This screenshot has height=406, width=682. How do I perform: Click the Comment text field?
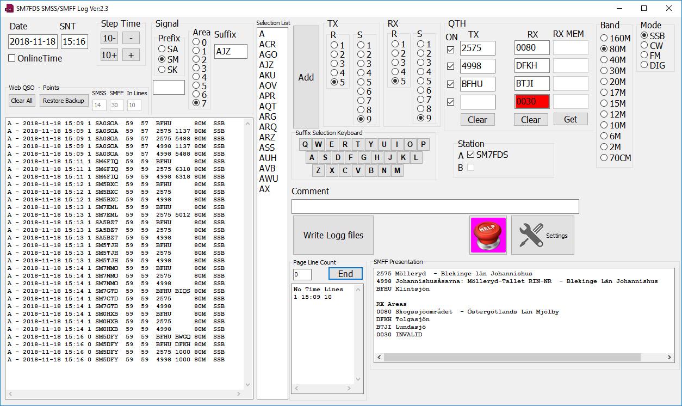point(435,207)
